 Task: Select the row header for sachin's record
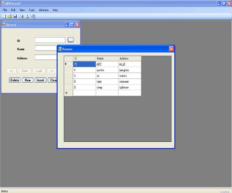68,70
